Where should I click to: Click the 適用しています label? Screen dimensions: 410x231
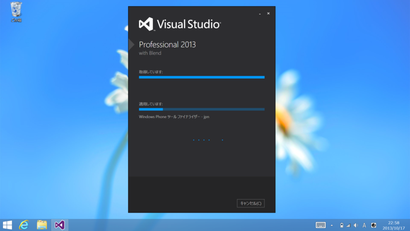click(151, 104)
